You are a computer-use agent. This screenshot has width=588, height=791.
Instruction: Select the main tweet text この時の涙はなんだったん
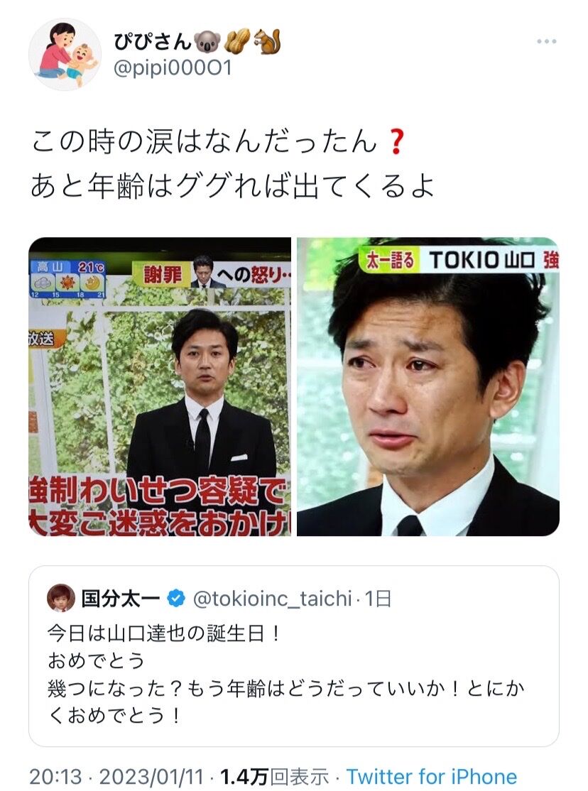(204, 142)
